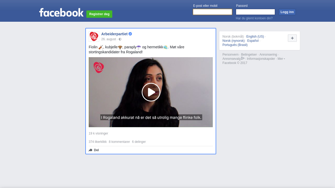Image resolution: width=335 pixels, height=188 pixels.
Task: Click the Norsk (bokmål) language text
Action: point(233,37)
